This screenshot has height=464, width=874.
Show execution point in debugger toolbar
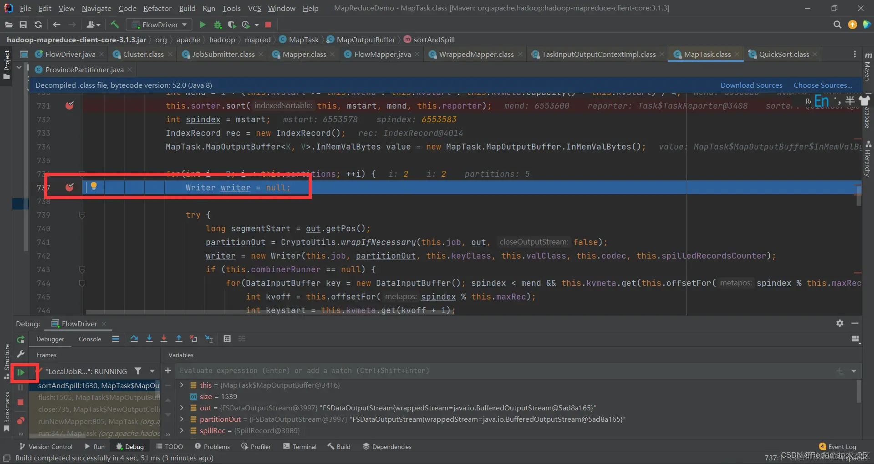click(116, 339)
